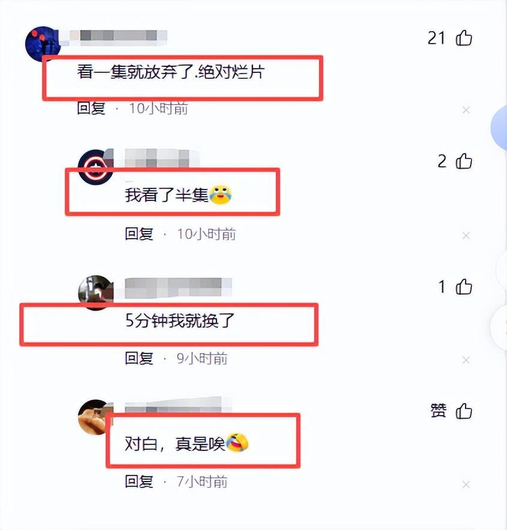This screenshot has height=530, width=507.
Task: Open the blue avatar of the top commenter
Action: (43, 44)
